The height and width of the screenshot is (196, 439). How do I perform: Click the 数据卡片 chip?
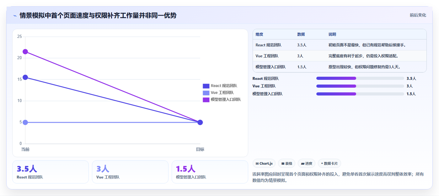329,163
